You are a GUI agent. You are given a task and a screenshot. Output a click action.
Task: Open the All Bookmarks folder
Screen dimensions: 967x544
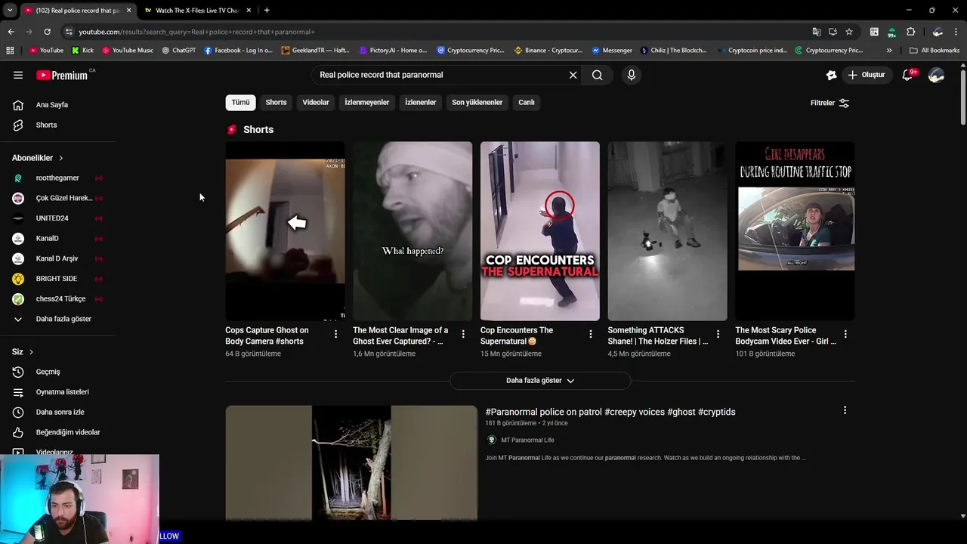point(935,51)
